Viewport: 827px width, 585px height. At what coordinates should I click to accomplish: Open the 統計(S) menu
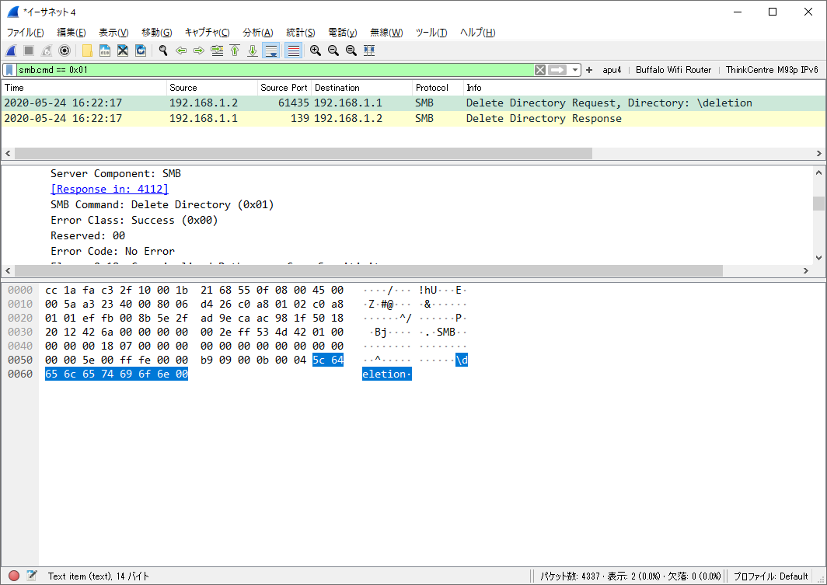pyautogui.click(x=300, y=33)
